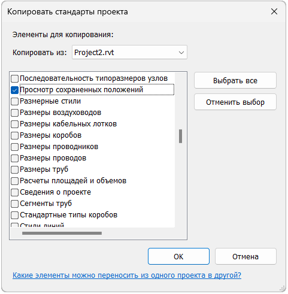Open the Копировать из dropdown
288x294 pixels.
click(x=129, y=52)
